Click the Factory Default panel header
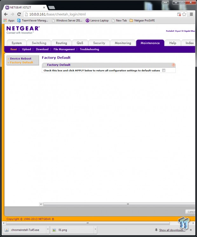 coord(109,65)
